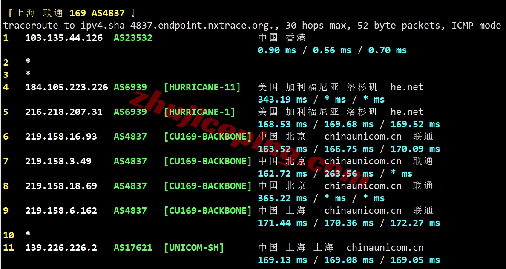506x269 pixels.
Task: Click the [UNICOM-SH] tag
Action: coord(194,248)
